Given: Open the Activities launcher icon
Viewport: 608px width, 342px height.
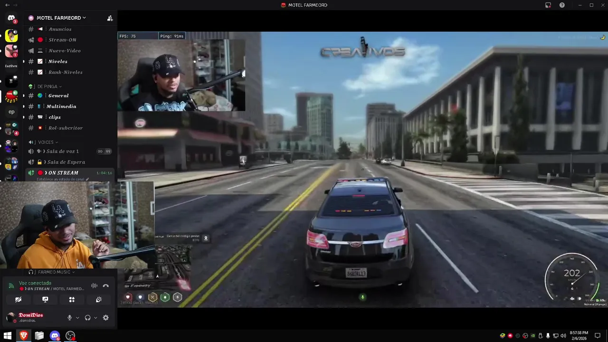Looking at the screenshot, I should (72, 300).
